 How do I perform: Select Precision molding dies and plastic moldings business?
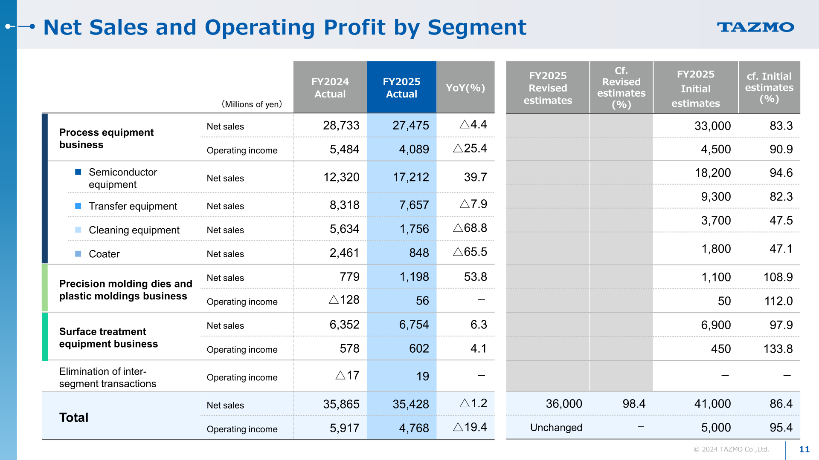[125, 290]
